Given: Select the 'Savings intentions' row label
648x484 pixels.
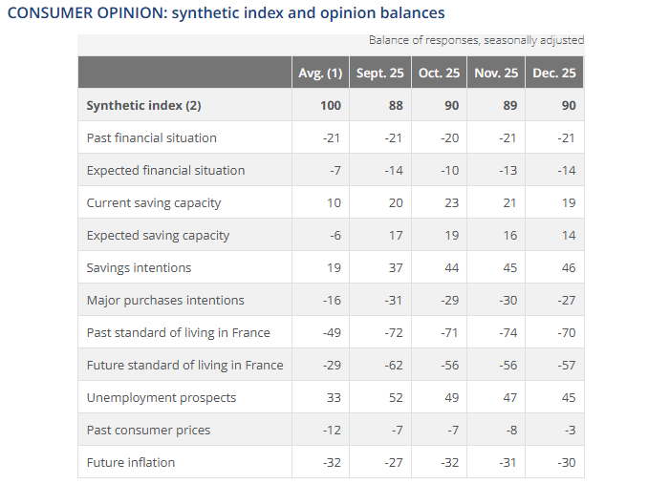Looking at the screenshot, I should tap(139, 267).
